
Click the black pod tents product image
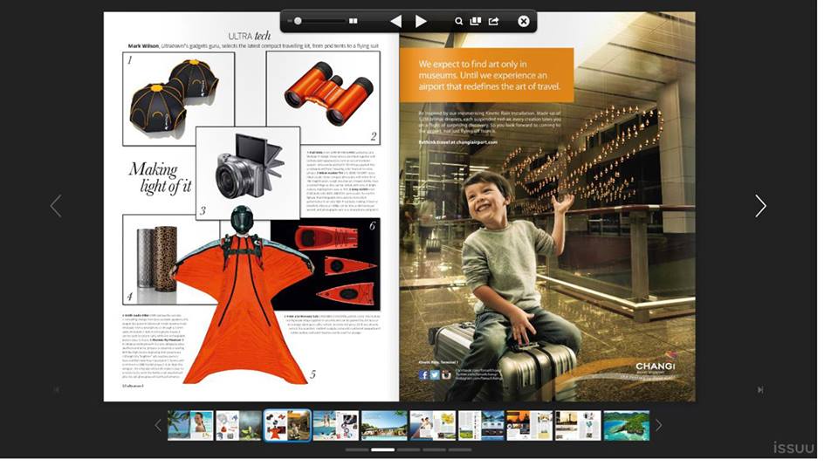pyautogui.click(x=174, y=99)
